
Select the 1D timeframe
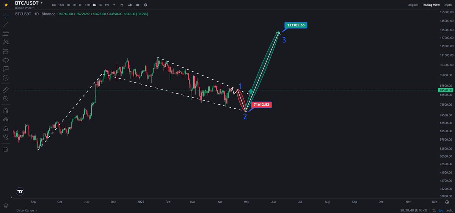(94, 5)
